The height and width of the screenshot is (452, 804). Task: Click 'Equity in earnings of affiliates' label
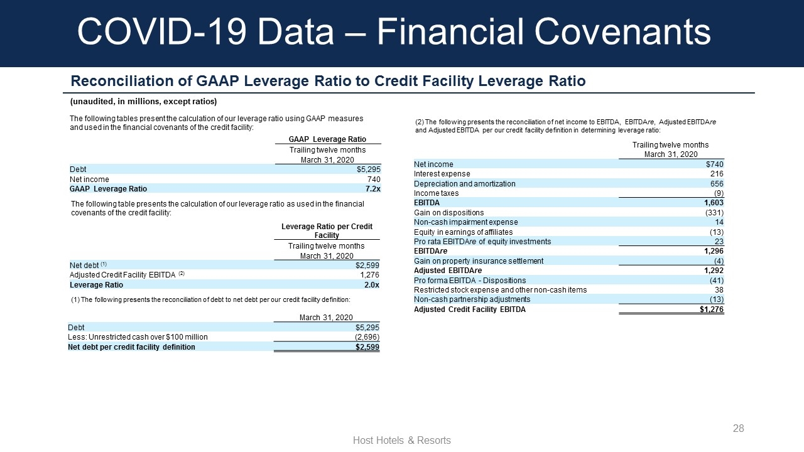click(463, 232)
